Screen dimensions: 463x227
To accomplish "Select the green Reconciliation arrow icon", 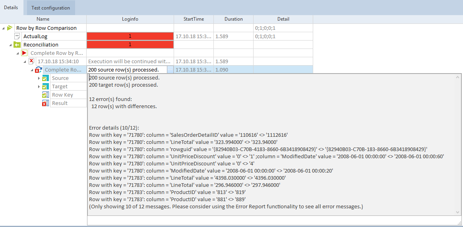I will [17, 45].
